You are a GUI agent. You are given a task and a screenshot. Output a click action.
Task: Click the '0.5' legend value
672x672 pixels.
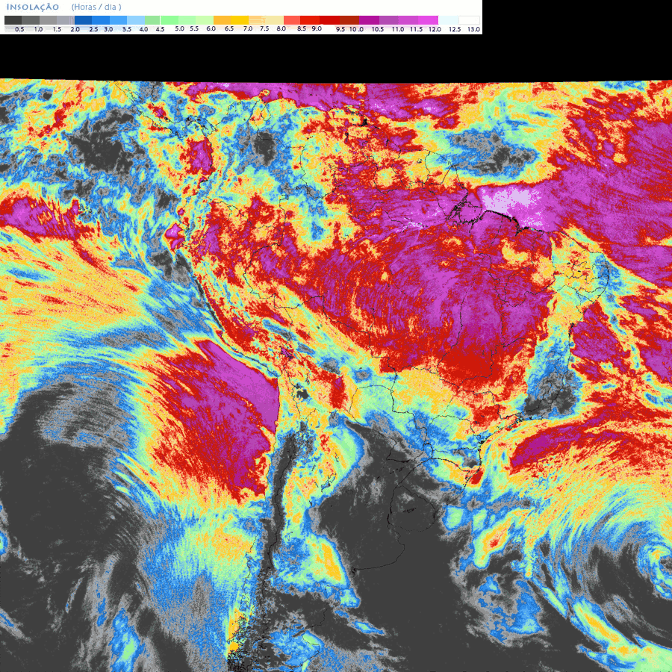click(x=19, y=29)
